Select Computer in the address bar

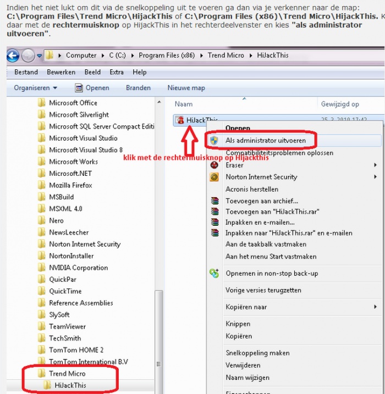[x=81, y=56]
